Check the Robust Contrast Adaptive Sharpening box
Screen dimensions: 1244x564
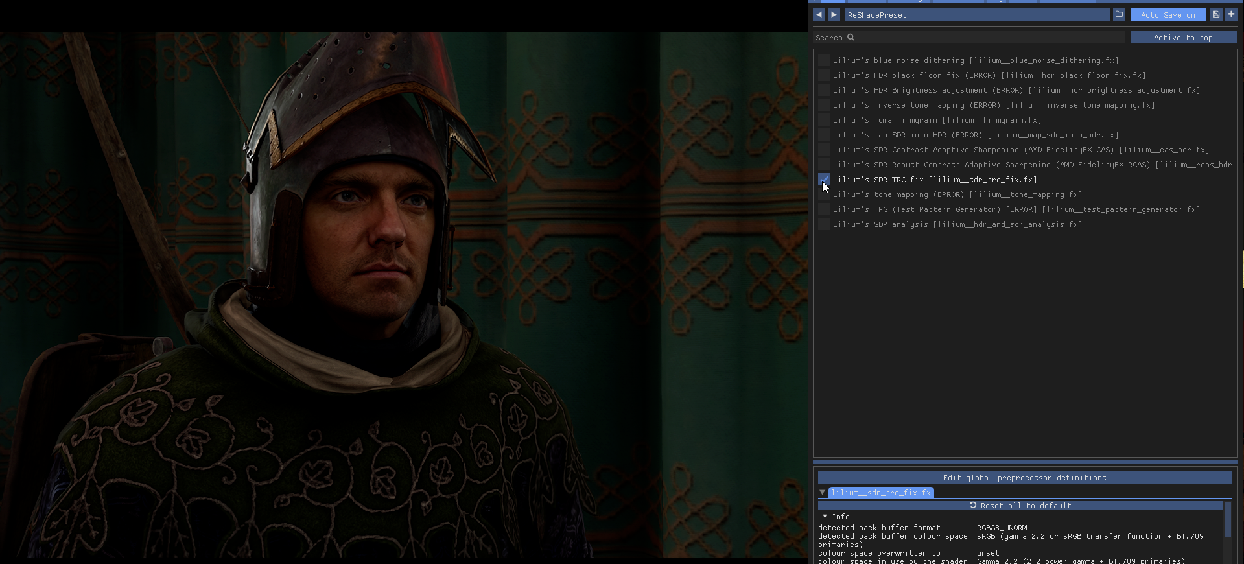tap(824, 165)
